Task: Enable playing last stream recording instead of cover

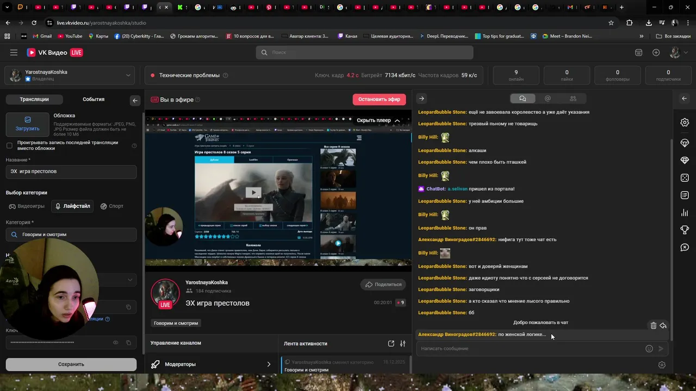Action: (9, 146)
